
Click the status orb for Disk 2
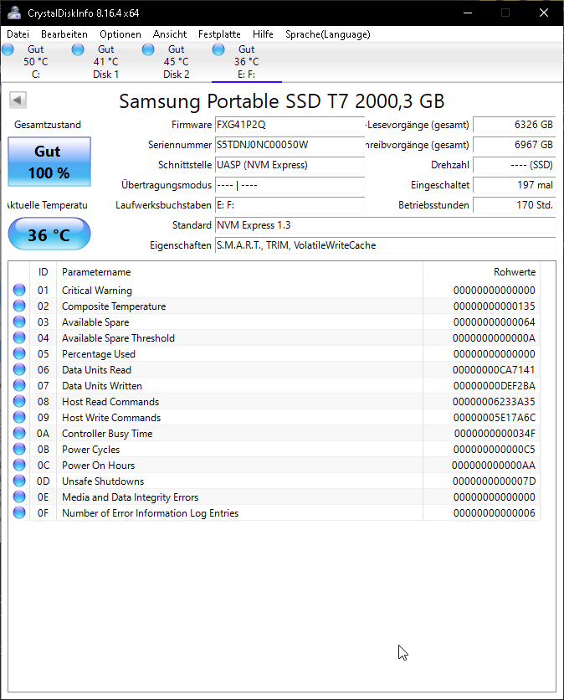148,49
